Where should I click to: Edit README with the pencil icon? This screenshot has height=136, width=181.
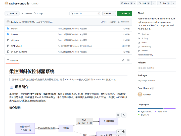point(123,60)
